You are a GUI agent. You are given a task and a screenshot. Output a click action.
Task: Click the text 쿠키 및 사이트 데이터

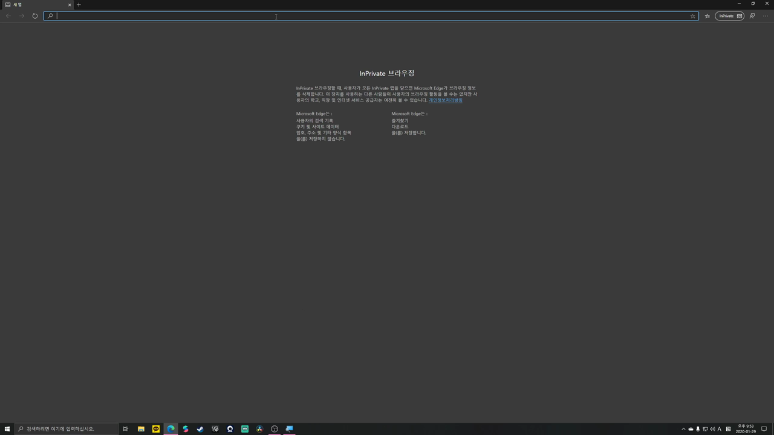point(317,127)
